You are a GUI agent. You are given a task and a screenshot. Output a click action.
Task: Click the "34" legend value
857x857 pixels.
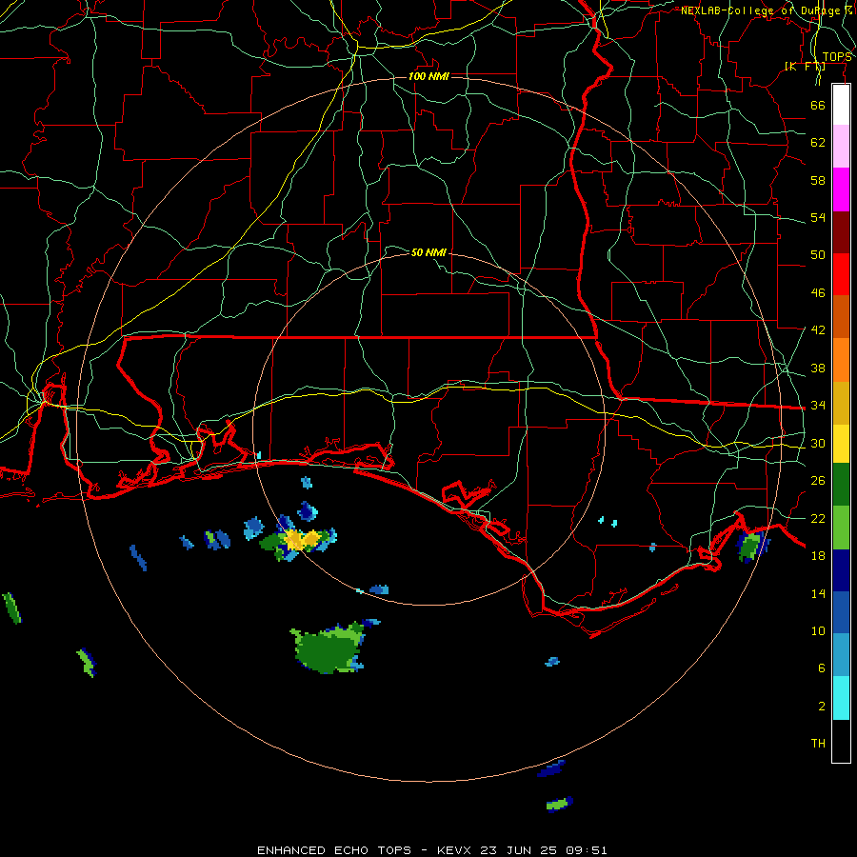(x=818, y=406)
